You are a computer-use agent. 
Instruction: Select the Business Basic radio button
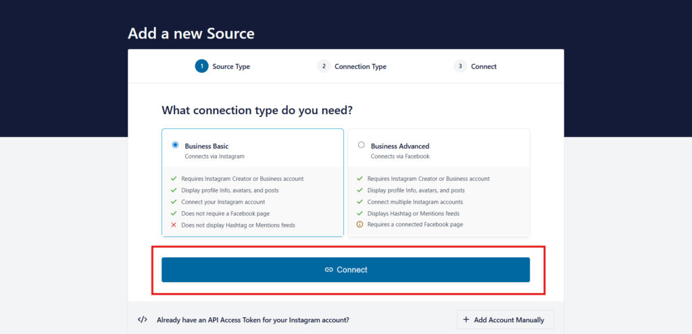click(x=175, y=145)
